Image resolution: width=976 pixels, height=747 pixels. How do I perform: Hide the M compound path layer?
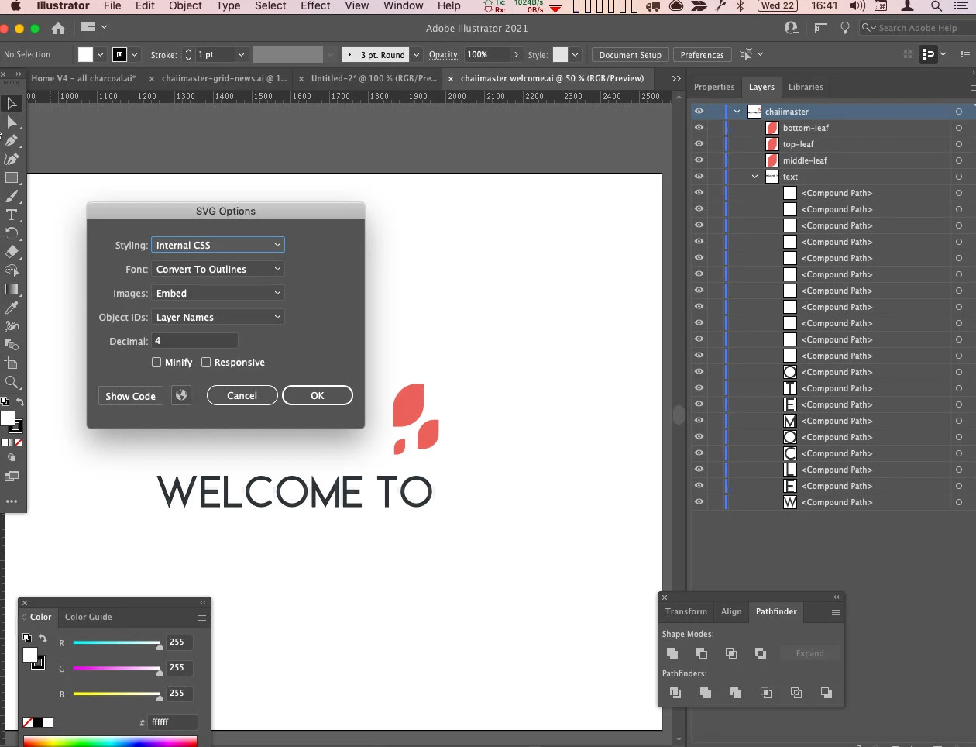(x=699, y=421)
